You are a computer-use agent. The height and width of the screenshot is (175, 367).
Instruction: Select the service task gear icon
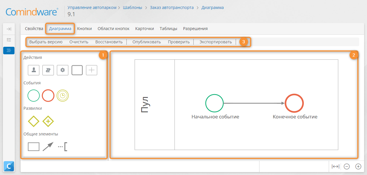pyautogui.click(x=63, y=70)
